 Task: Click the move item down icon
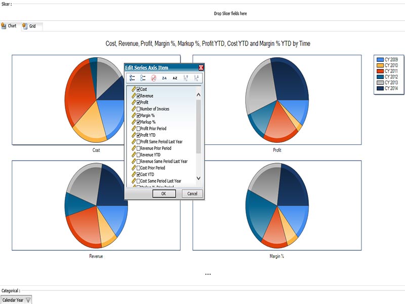196,78
